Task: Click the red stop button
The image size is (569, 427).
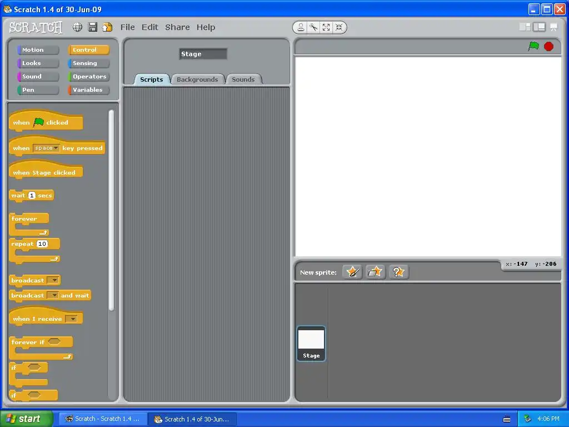Action: click(548, 47)
